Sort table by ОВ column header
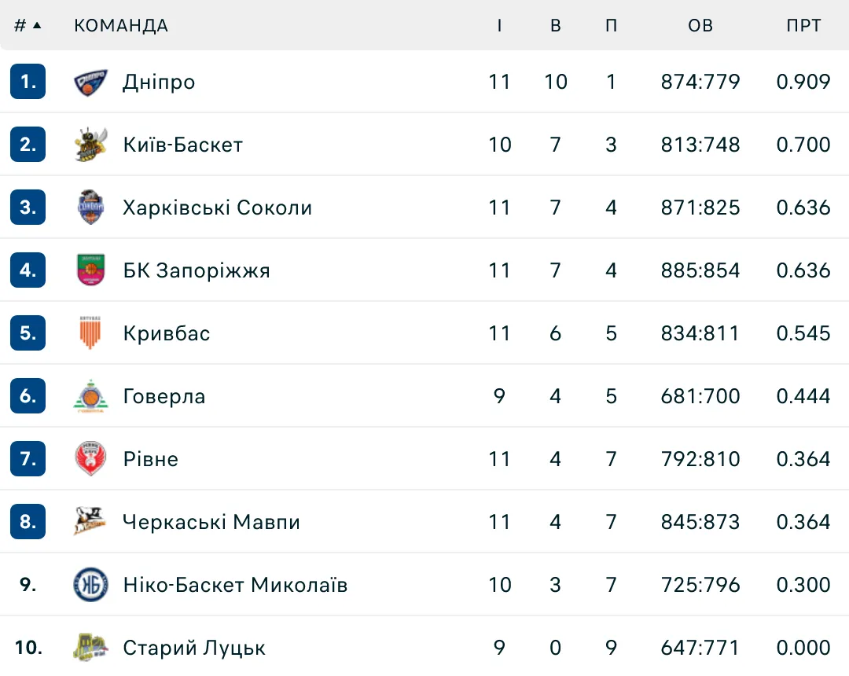The width and height of the screenshot is (849, 676). (700, 25)
